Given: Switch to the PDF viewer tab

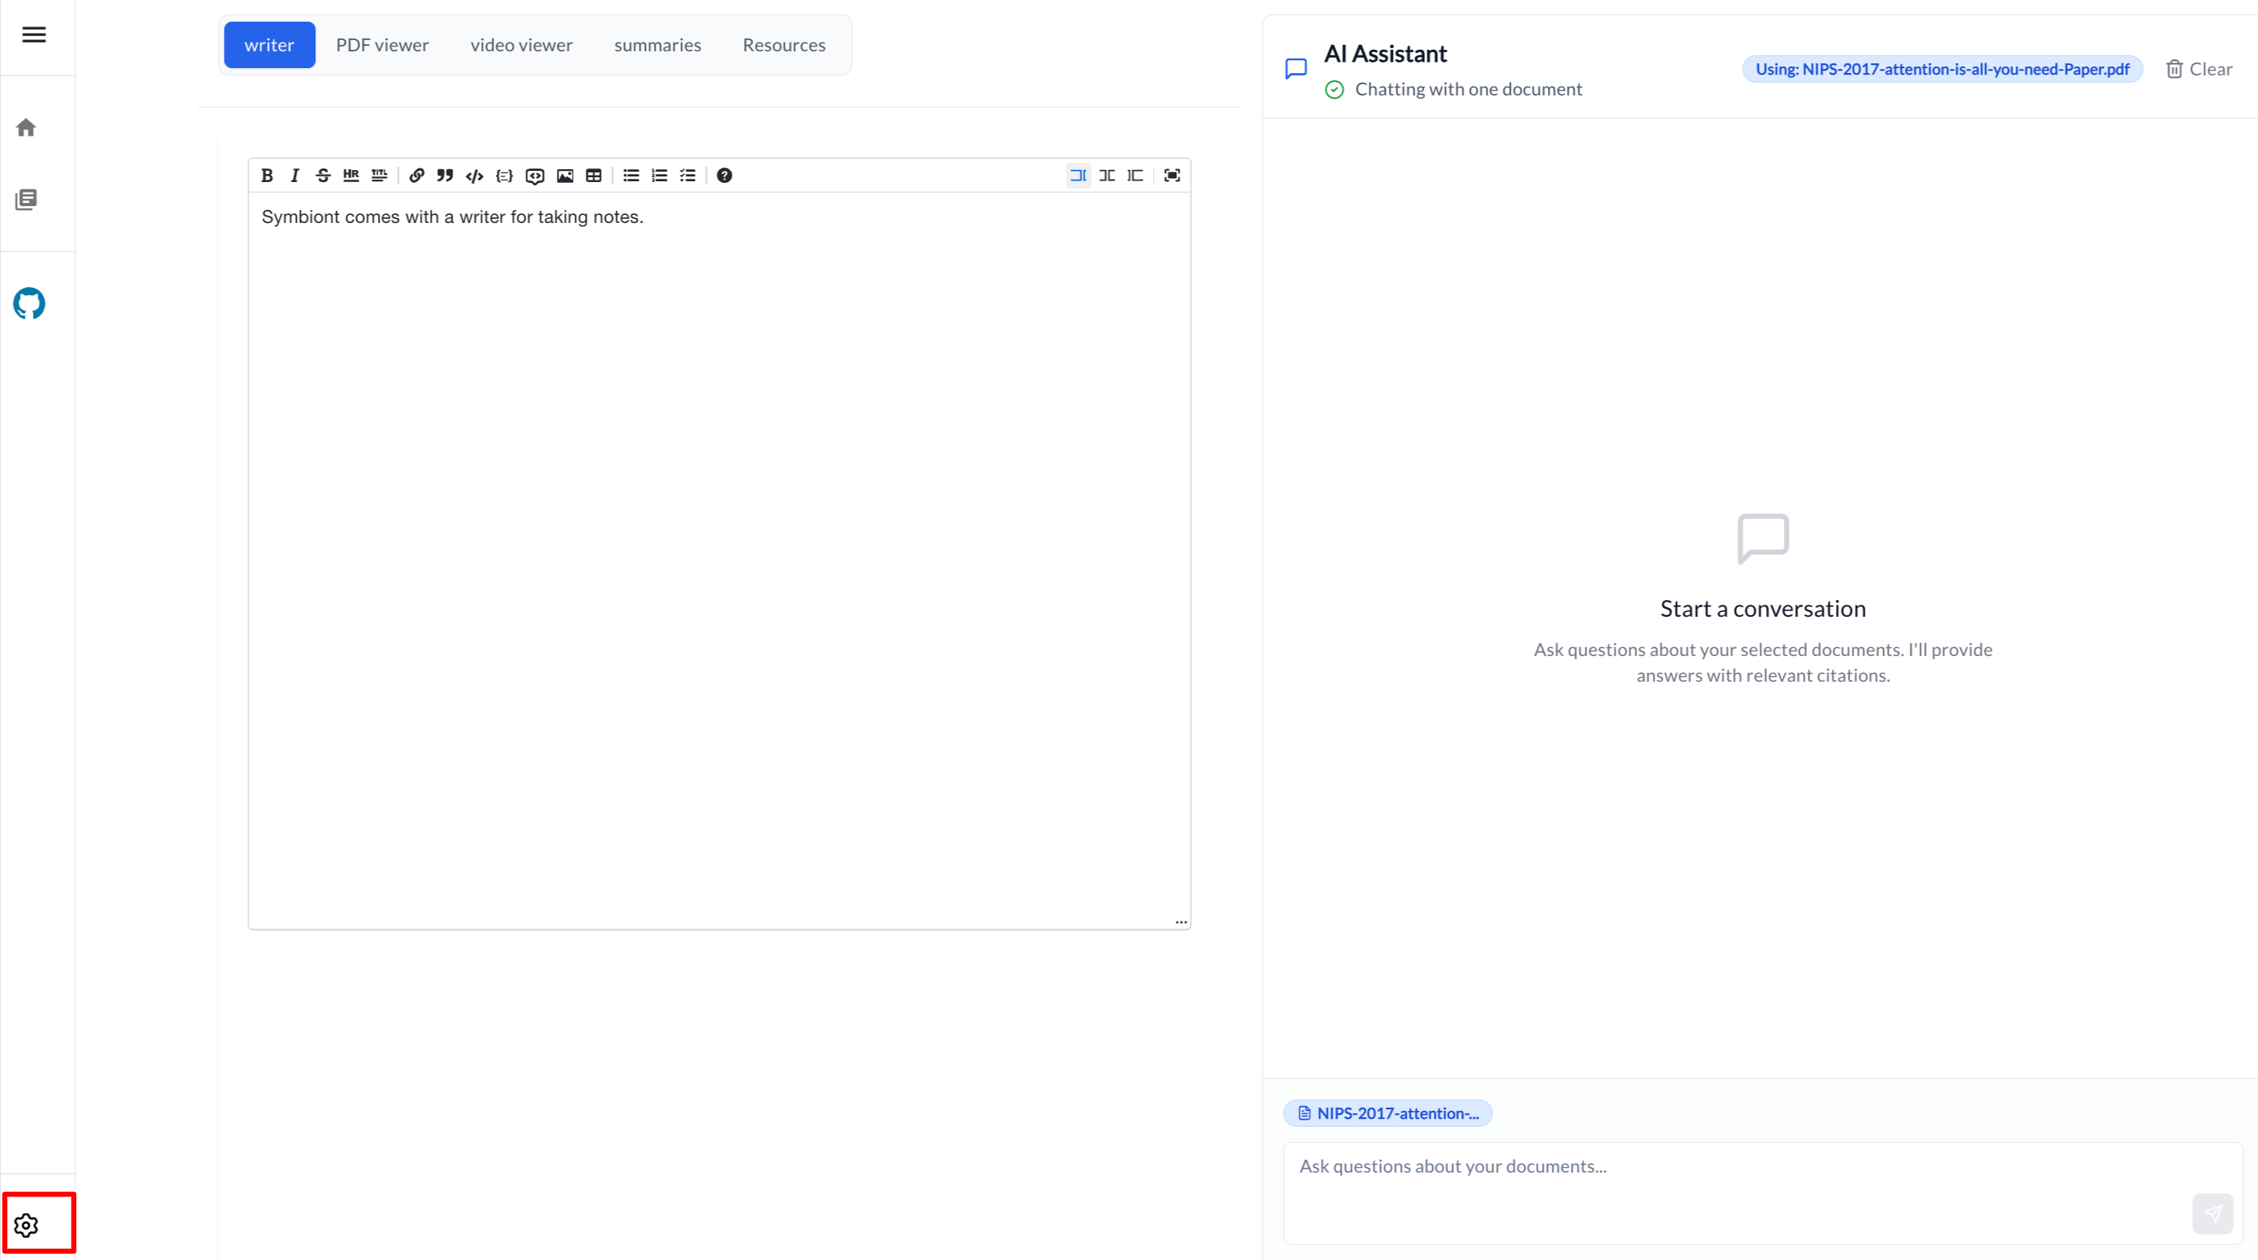Looking at the screenshot, I should [x=382, y=45].
